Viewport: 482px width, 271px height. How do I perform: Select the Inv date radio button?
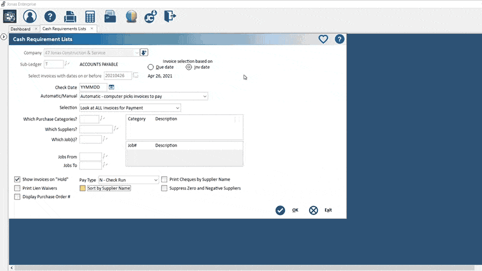click(188, 67)
